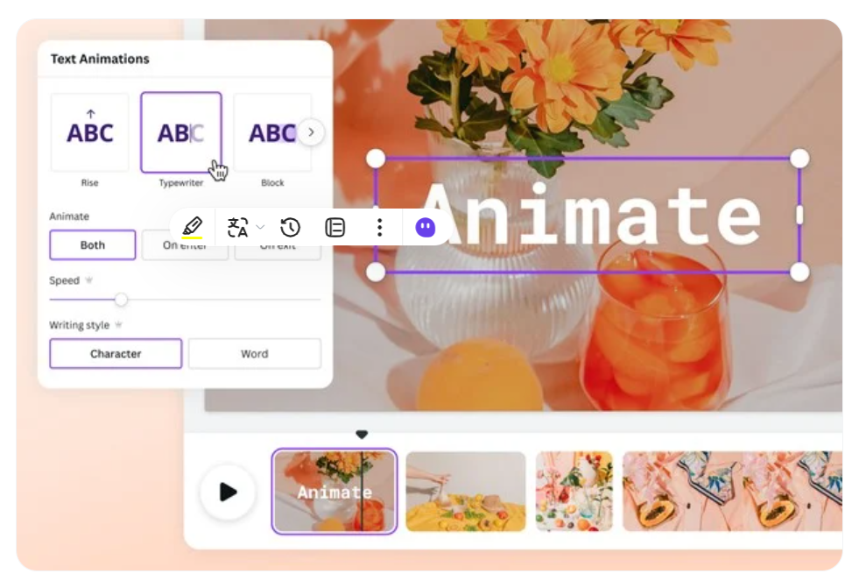Select the Block text animation
859x581 pixels.
coord(272,131)
